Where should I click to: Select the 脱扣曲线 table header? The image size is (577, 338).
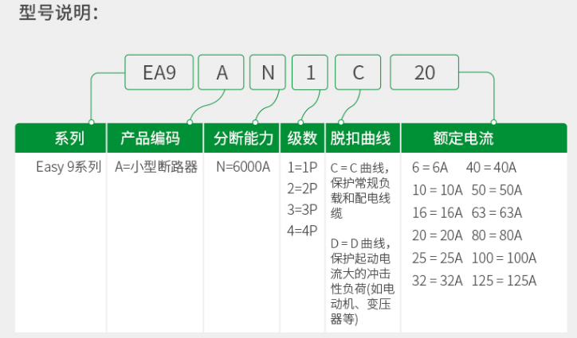point(363,138)
